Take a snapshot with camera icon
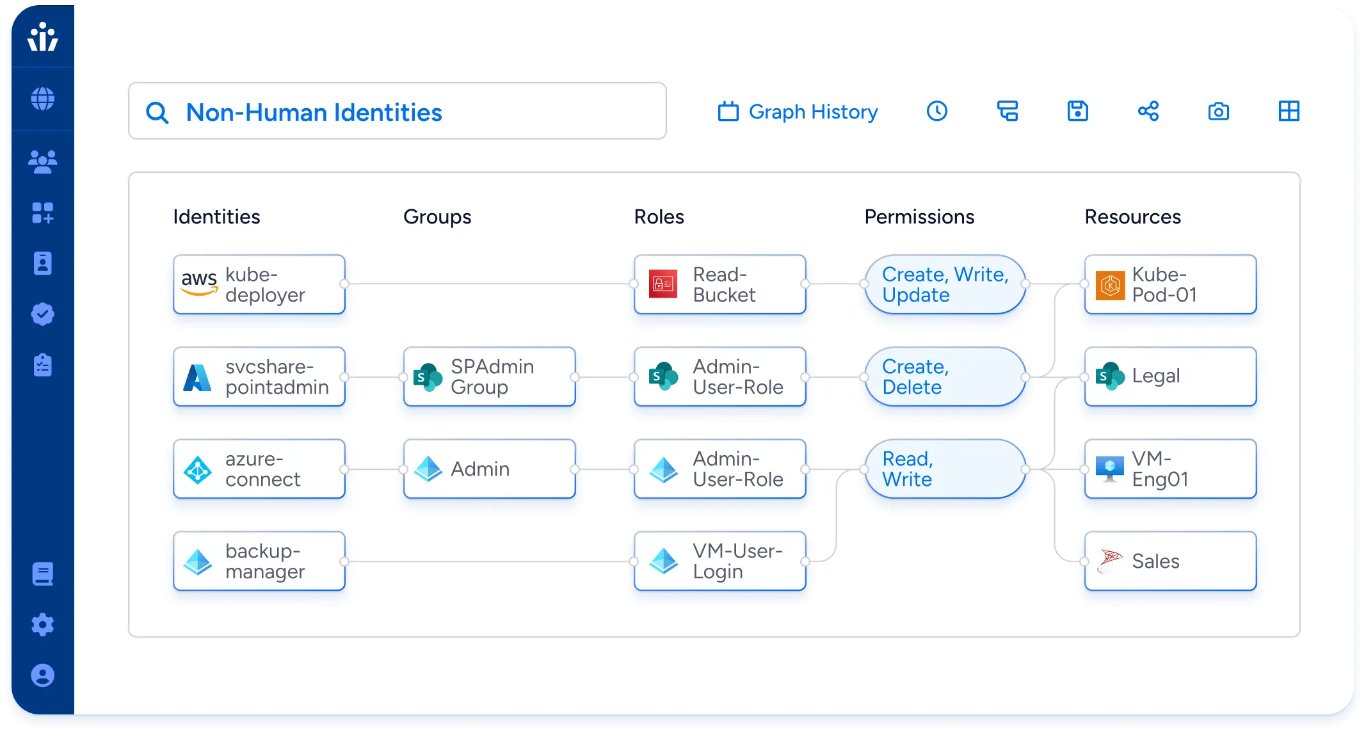The width and height of the screenshot is (1366, 733). pyautogui.click(x=1218, y=111)
